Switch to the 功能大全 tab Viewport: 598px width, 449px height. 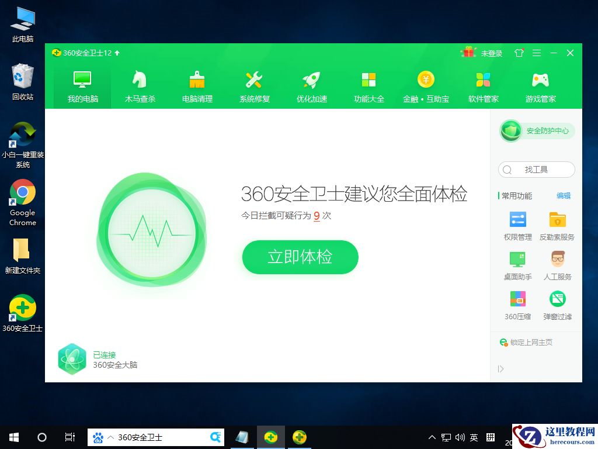pyautogui.click(x=368, y=85)
